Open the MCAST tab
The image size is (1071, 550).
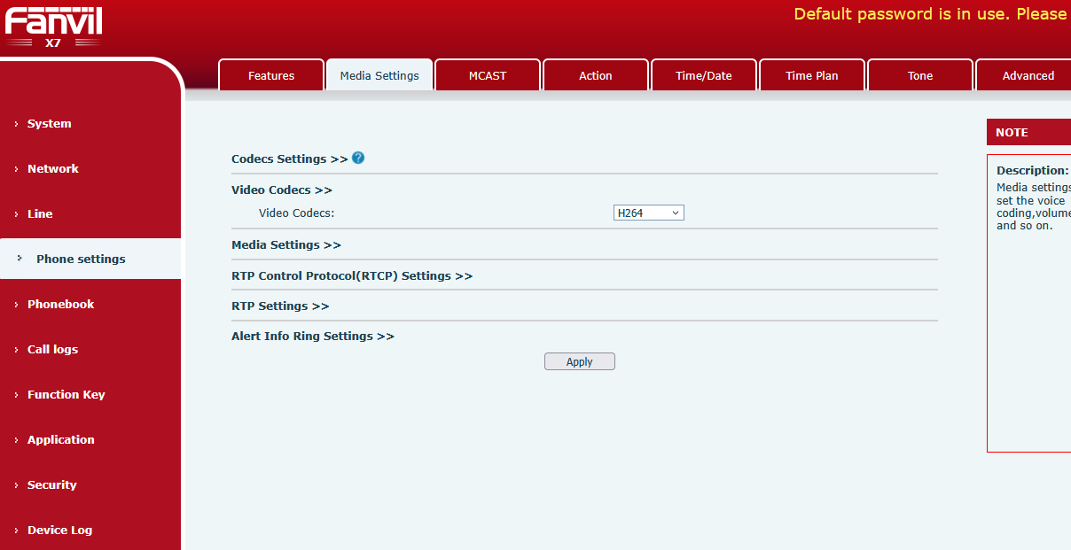coord(488,76)
